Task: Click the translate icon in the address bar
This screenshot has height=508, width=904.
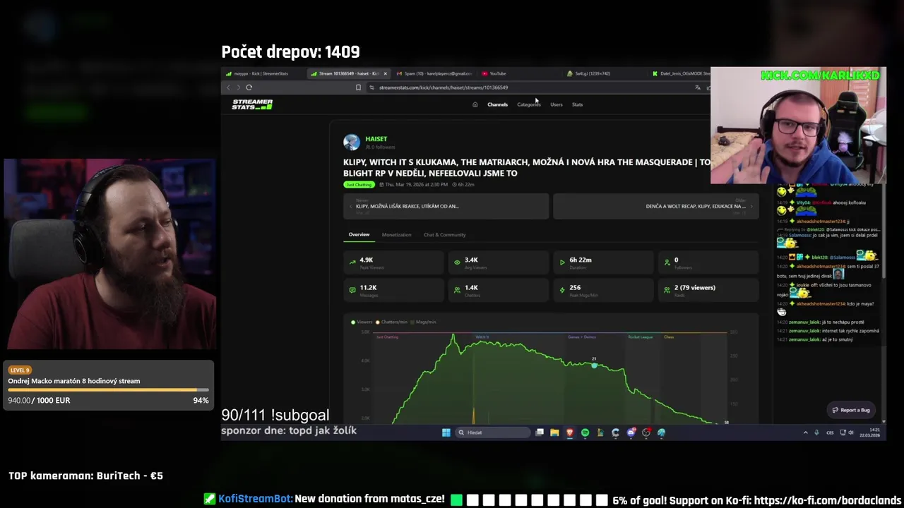Action: point(698,87)
